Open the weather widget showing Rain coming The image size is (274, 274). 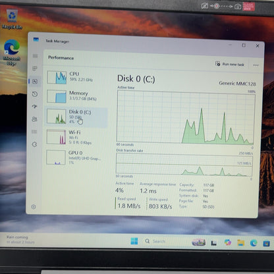(20, 240)
